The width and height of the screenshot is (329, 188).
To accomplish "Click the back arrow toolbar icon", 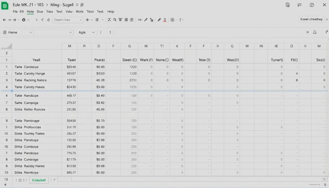I will point(4,20).
